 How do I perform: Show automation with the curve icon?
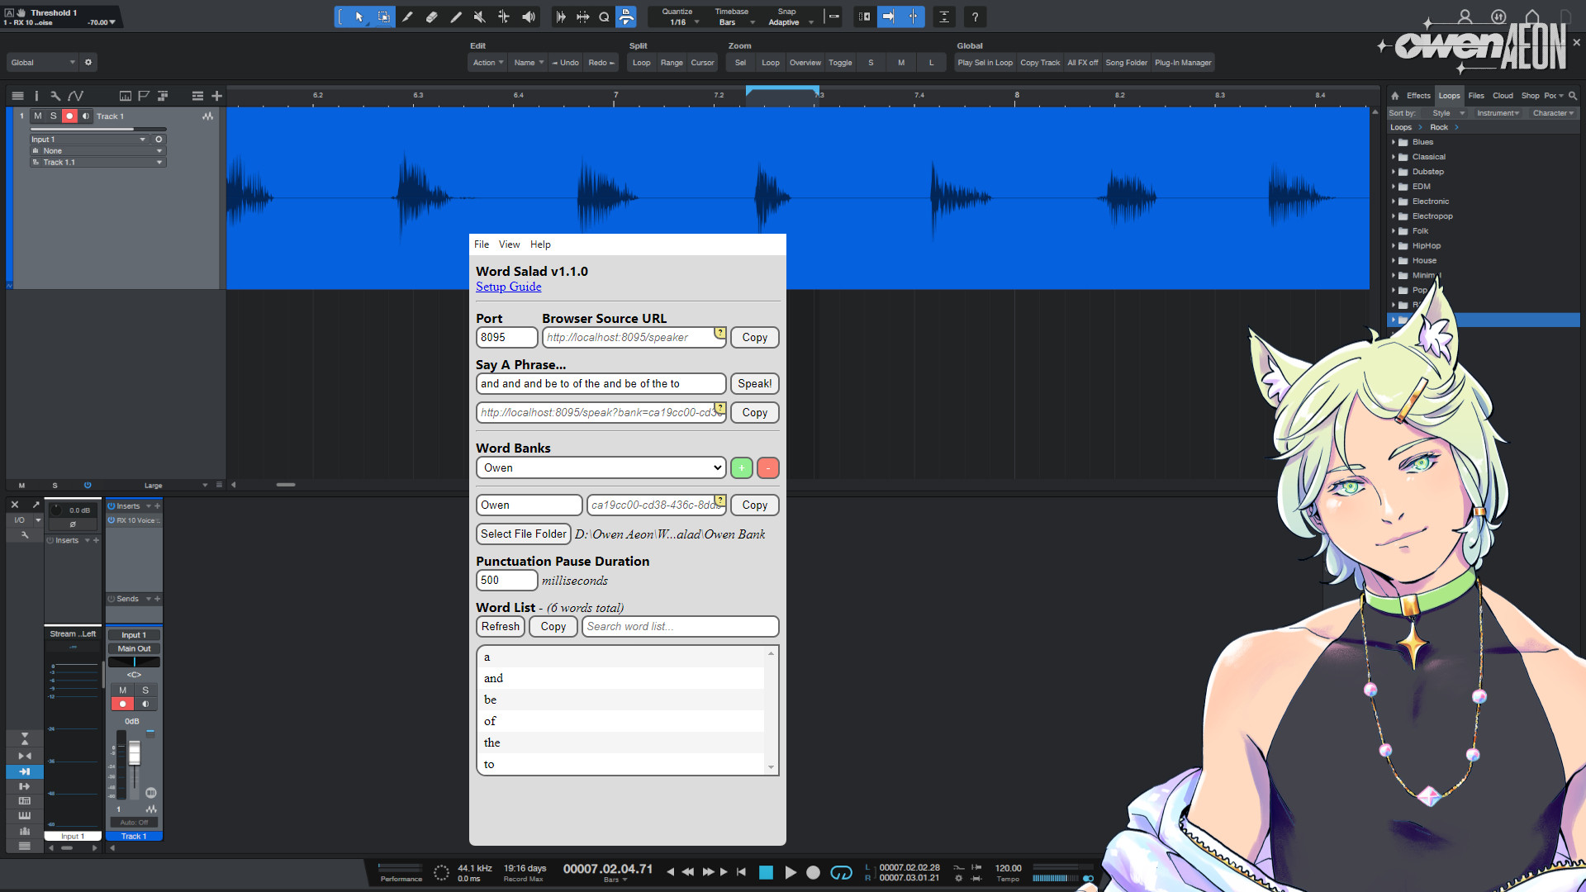pyautogui.click(x=76, y=96)
